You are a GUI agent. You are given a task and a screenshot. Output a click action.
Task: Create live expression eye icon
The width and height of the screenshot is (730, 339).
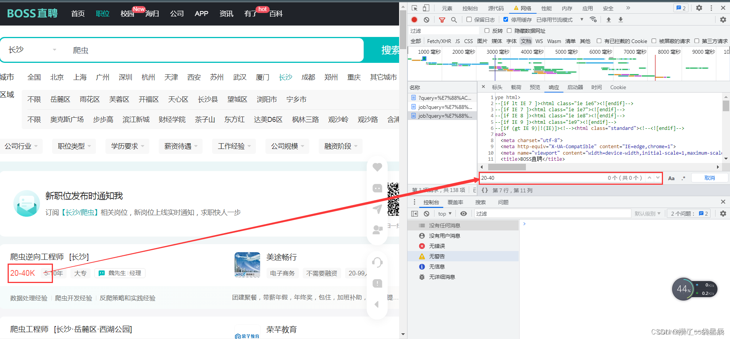(463, 214)
